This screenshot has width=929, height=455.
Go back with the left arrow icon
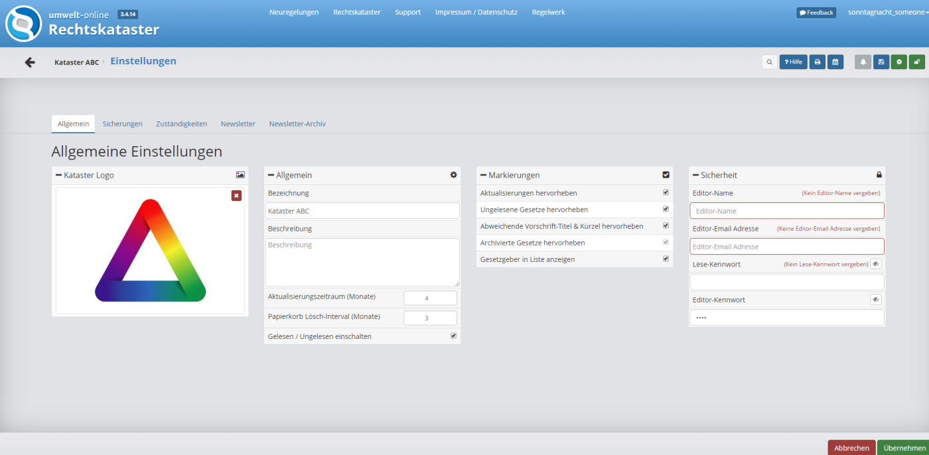[30, 62]
